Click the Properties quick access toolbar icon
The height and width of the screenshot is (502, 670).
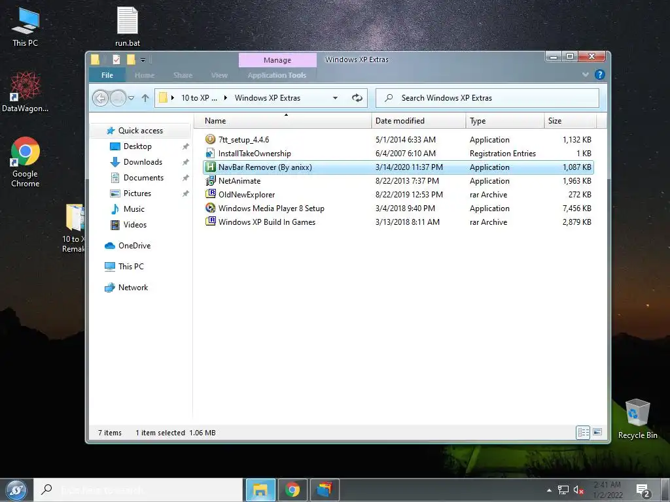click(116, 59)
